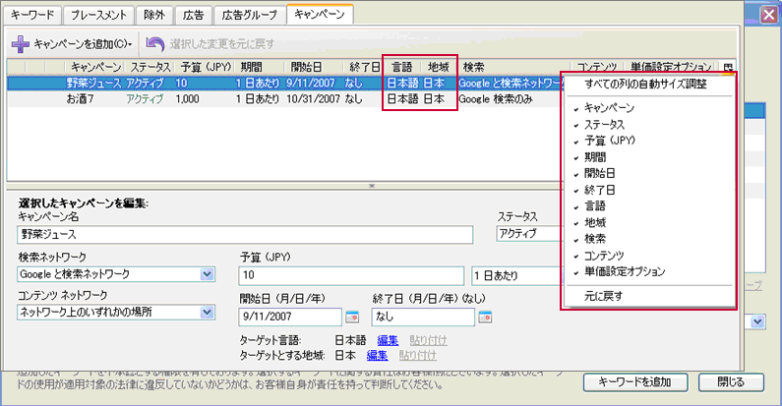Switch to the キーワード tab

(x=32, y=15)
